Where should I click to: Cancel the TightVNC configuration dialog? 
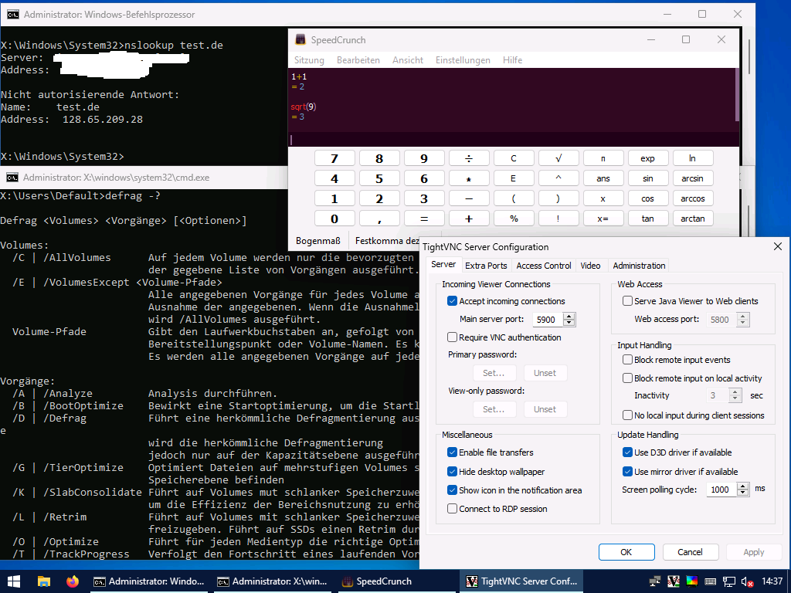(690, 552)
